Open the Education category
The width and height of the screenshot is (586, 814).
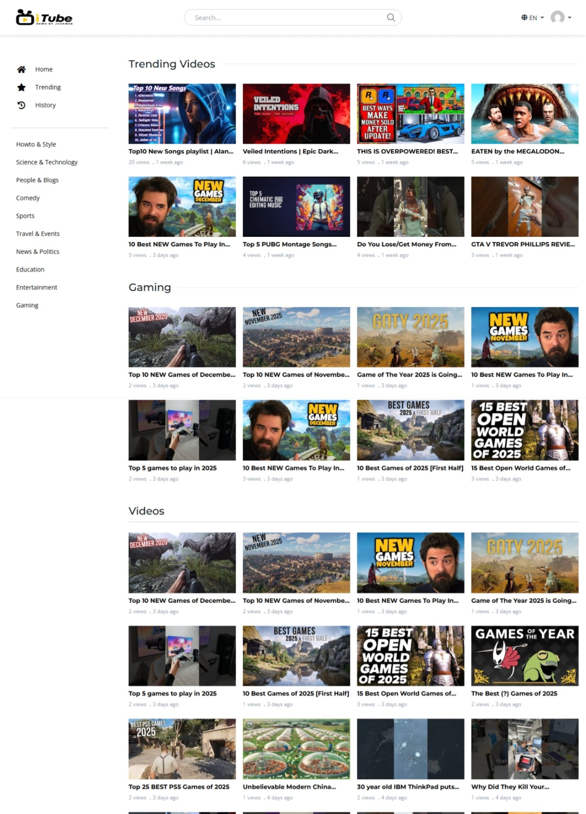click(x=30, y=269)
